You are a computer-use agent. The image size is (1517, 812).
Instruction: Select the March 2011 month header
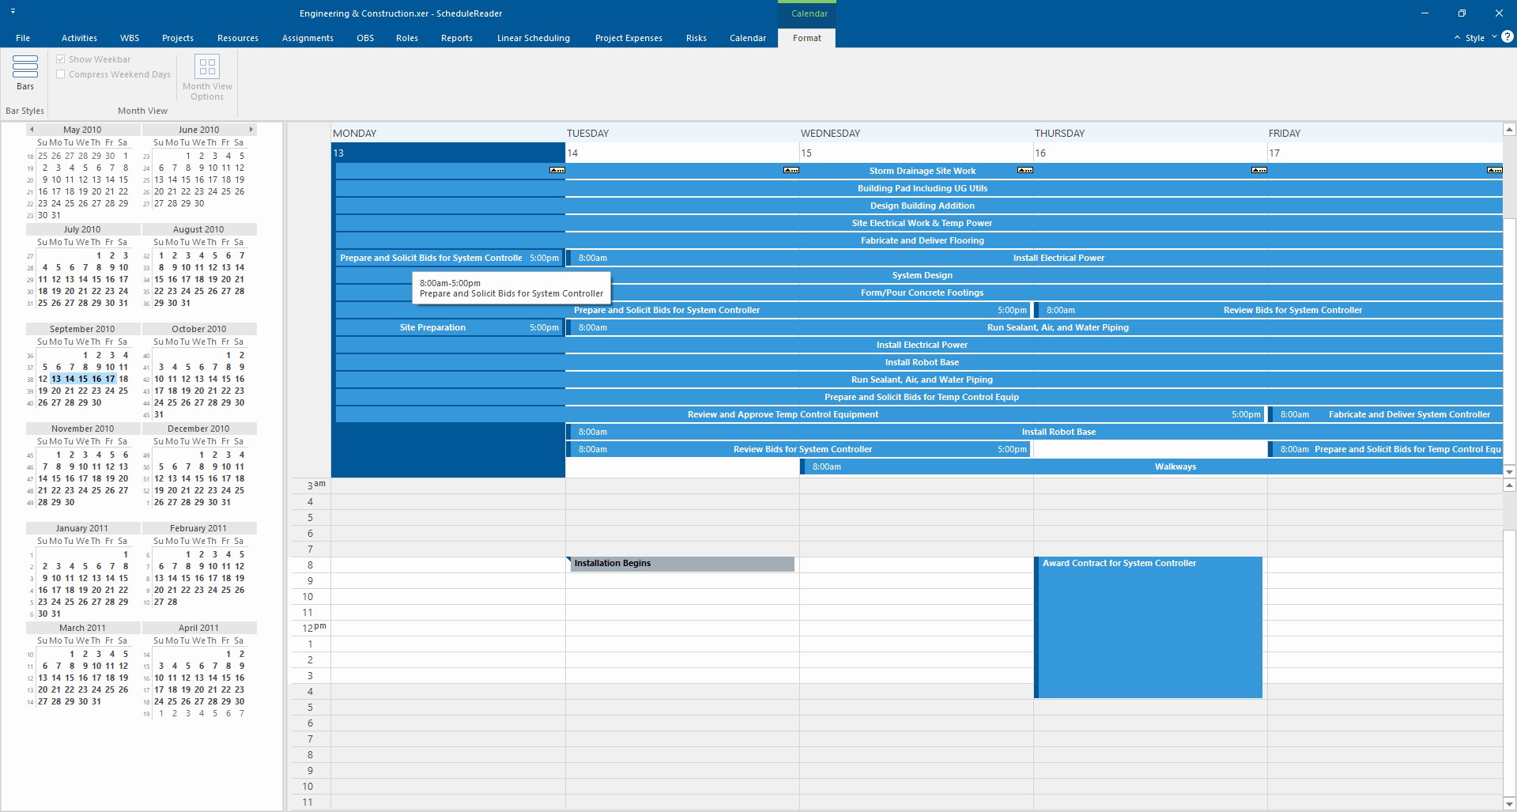pos(82,628)
